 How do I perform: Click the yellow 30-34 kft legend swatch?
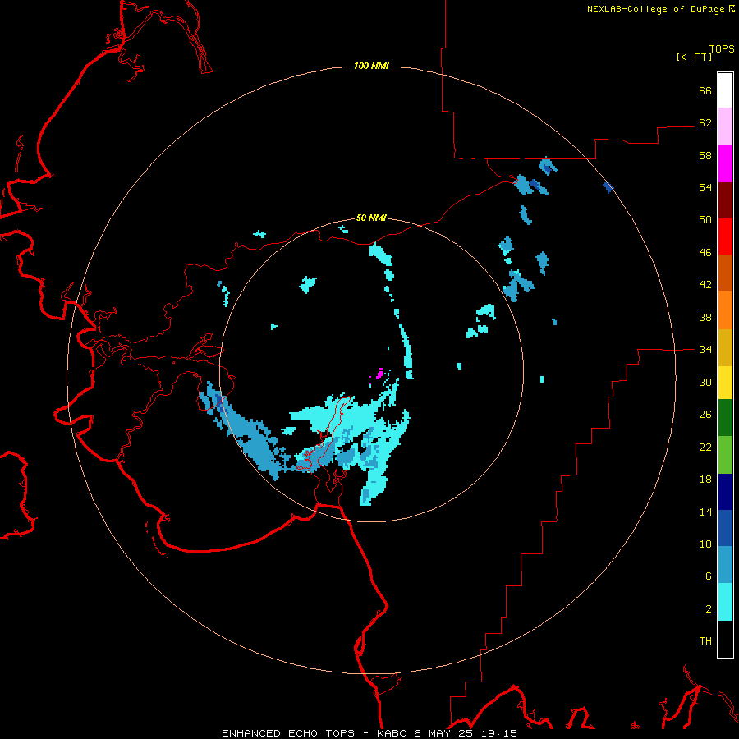pyautogui.click(x=725, y=383)
